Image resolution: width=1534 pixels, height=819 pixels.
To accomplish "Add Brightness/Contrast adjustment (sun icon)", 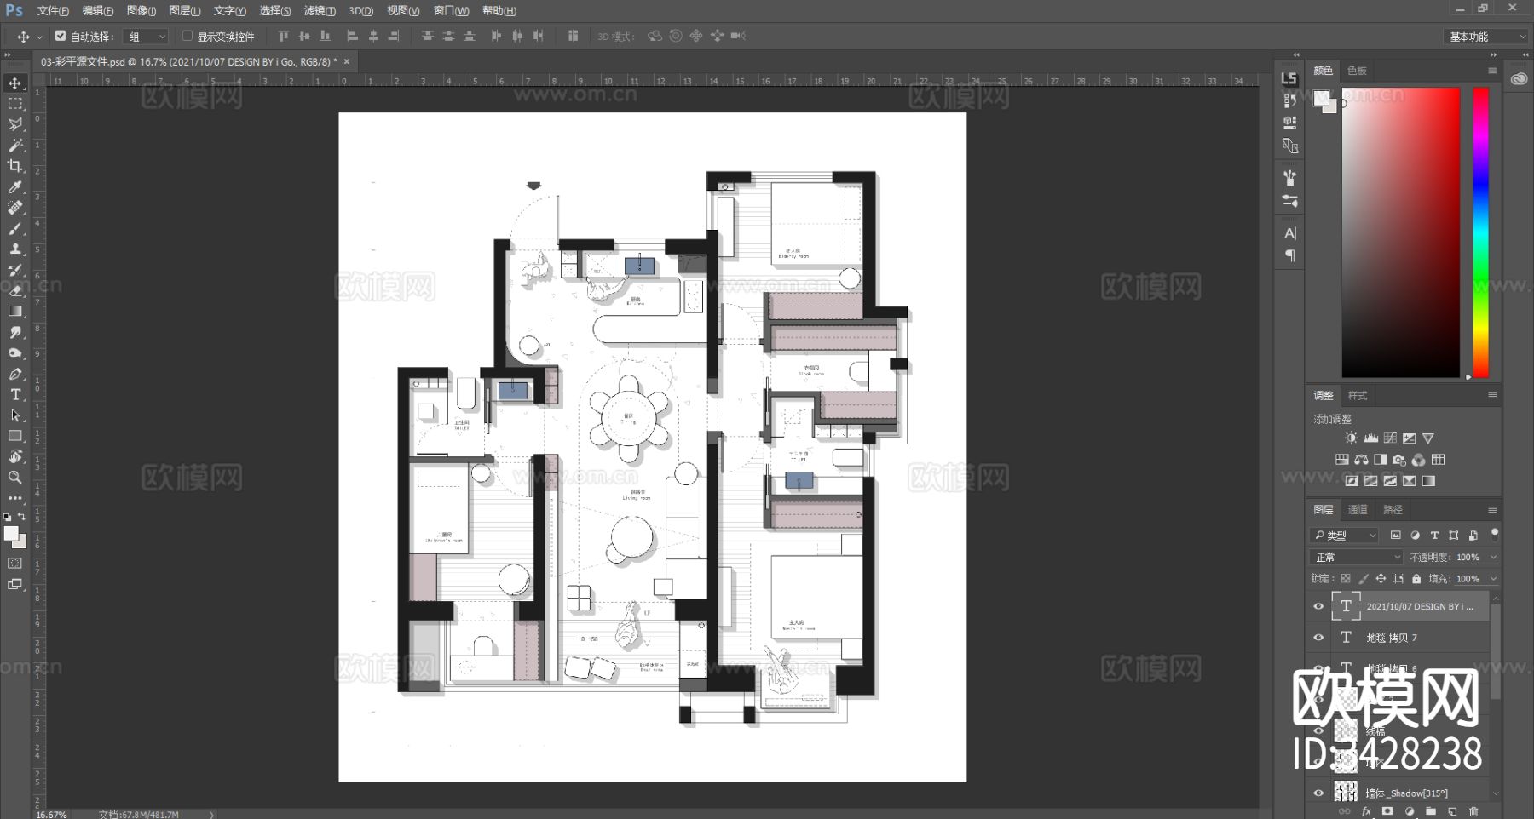I will coord(1352,438).
